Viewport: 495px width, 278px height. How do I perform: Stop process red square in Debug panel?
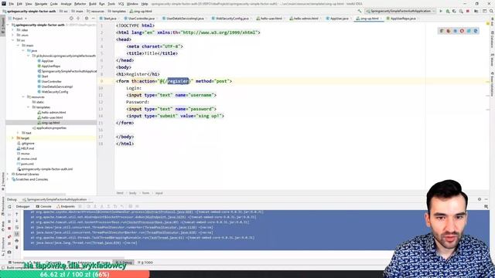tap(9, 229)
